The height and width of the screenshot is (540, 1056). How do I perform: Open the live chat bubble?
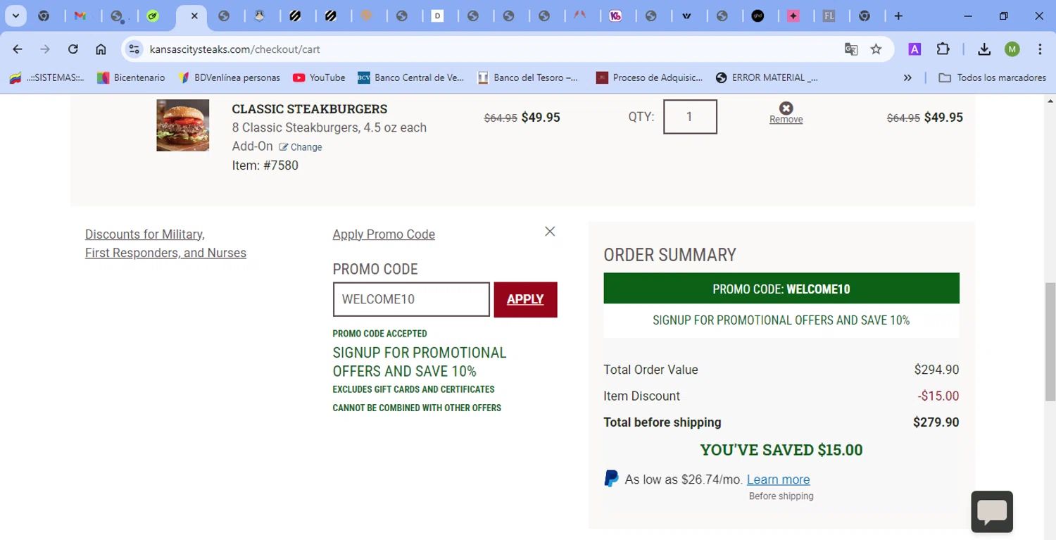coord(992,512)
